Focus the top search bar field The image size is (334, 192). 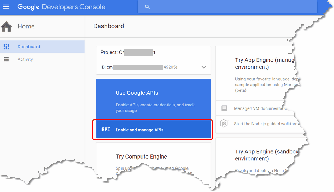[228, 7]
